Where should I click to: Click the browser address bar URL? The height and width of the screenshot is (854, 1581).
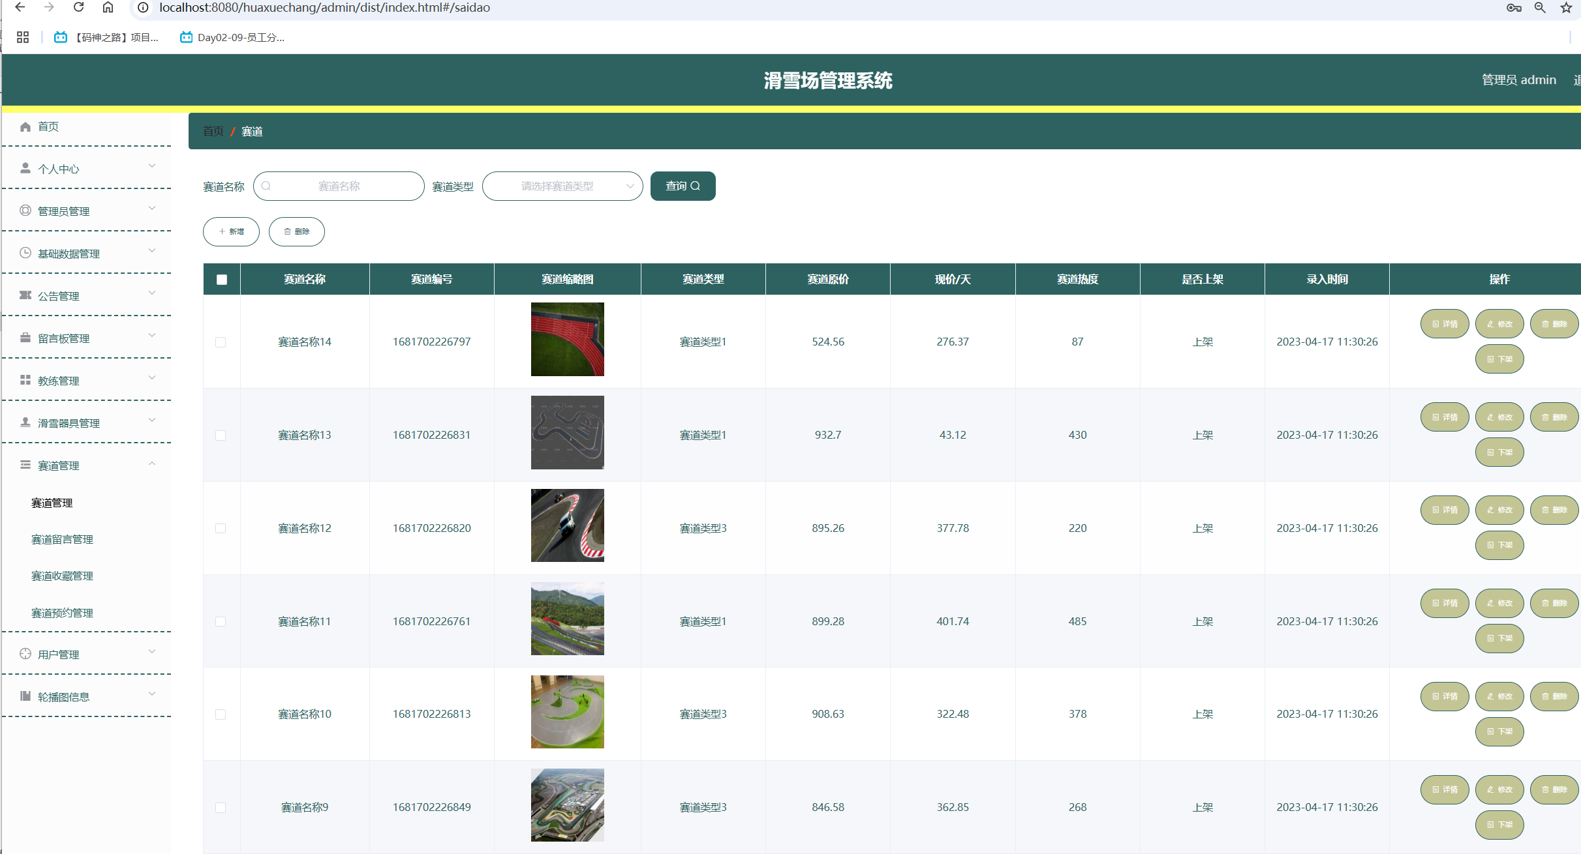click(324, 8)
